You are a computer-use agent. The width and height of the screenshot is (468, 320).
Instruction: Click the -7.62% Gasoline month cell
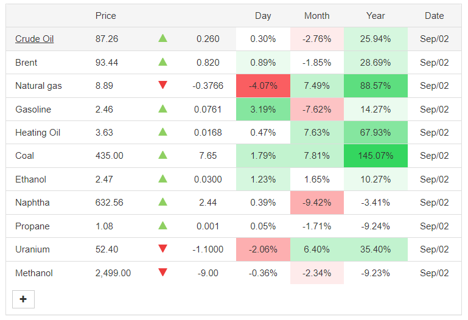point(316,110)
